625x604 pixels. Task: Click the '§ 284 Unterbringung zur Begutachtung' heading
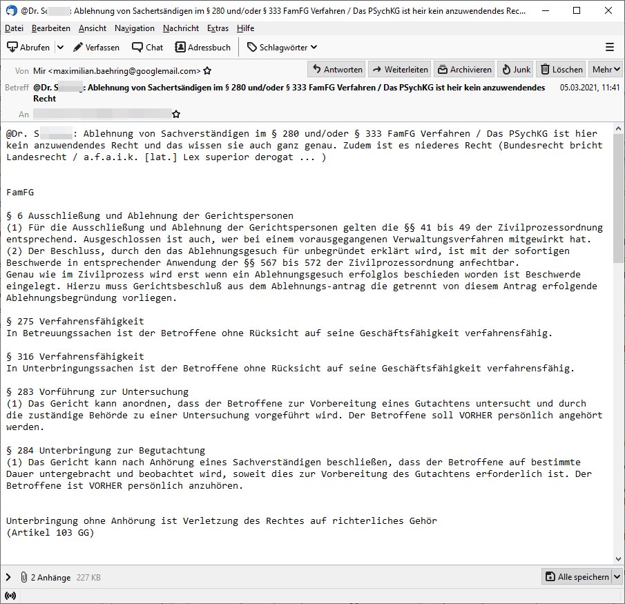(x=106, y=450)
